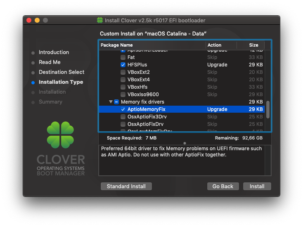303x227 pixels.
Task: Select the Installation step
Action: (x=52, y=92)
